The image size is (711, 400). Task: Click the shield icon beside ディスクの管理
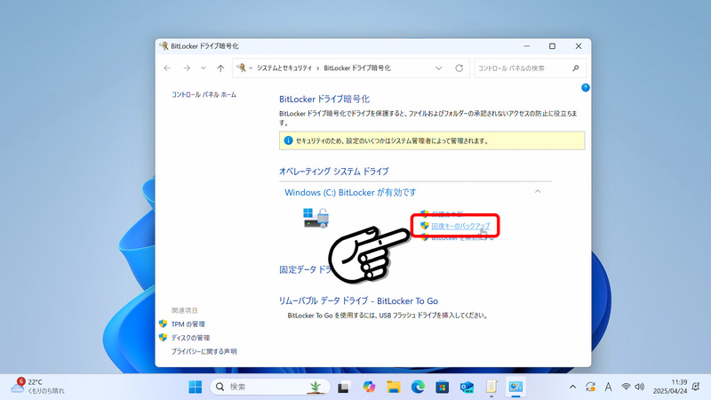tap(164, 338)
